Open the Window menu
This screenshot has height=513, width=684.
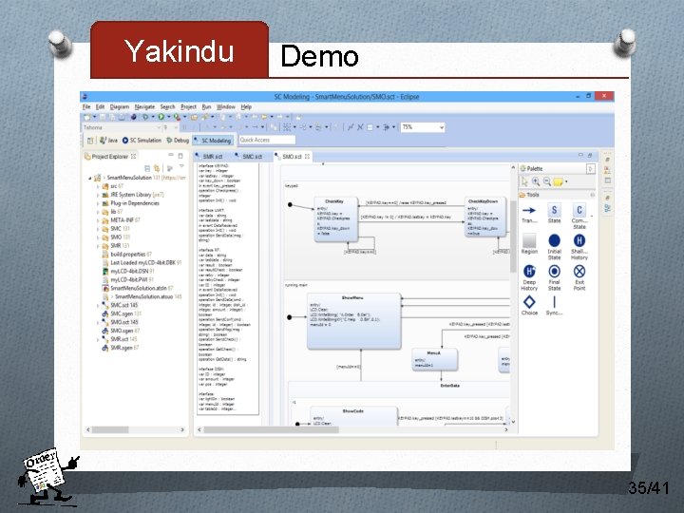226,106
